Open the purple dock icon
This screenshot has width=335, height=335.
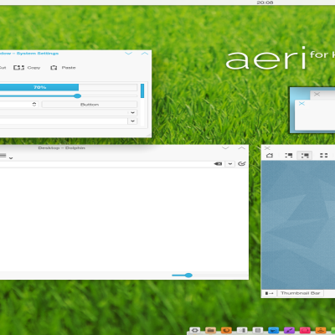[289, 331]
